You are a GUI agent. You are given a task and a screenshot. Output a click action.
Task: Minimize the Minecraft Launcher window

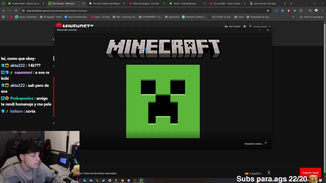tap(260, 30)
